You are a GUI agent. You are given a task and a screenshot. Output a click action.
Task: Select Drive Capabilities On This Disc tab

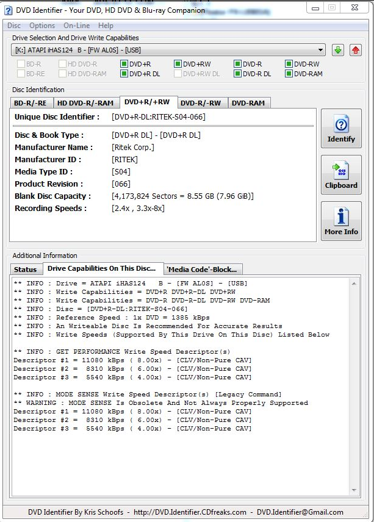(102, 269)
